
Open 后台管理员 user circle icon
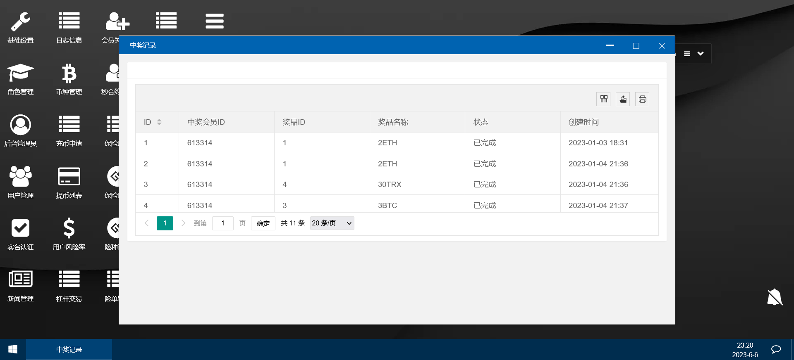(x=20, y=125)
